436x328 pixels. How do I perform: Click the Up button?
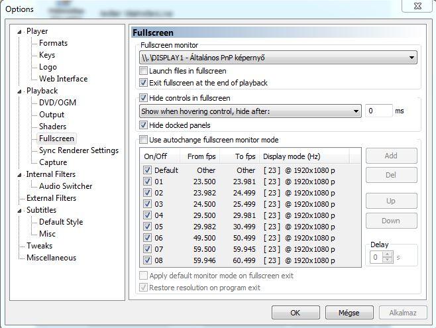pyautogui.click(x=391, y=201)
